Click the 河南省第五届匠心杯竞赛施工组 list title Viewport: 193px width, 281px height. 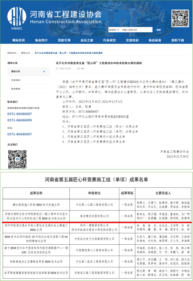tap(96, 180)
